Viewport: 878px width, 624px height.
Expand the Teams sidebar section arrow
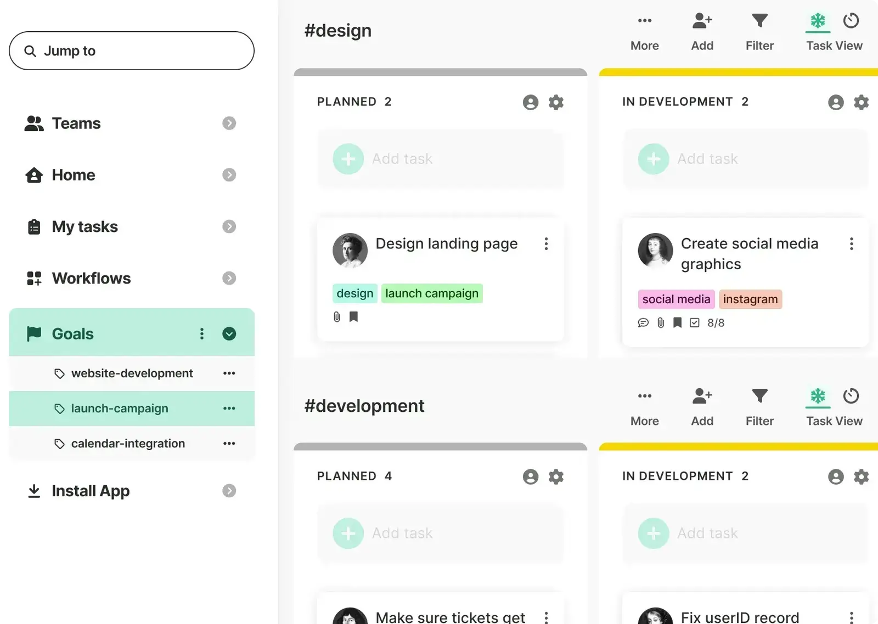coord(229,123)
